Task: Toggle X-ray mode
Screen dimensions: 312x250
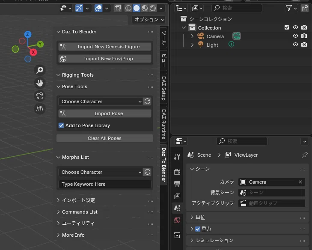Action: pos(117,8)
